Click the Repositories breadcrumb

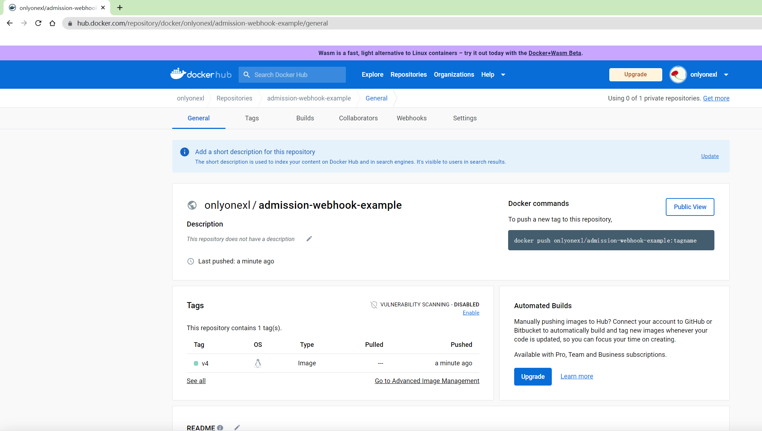coord(234,98)
